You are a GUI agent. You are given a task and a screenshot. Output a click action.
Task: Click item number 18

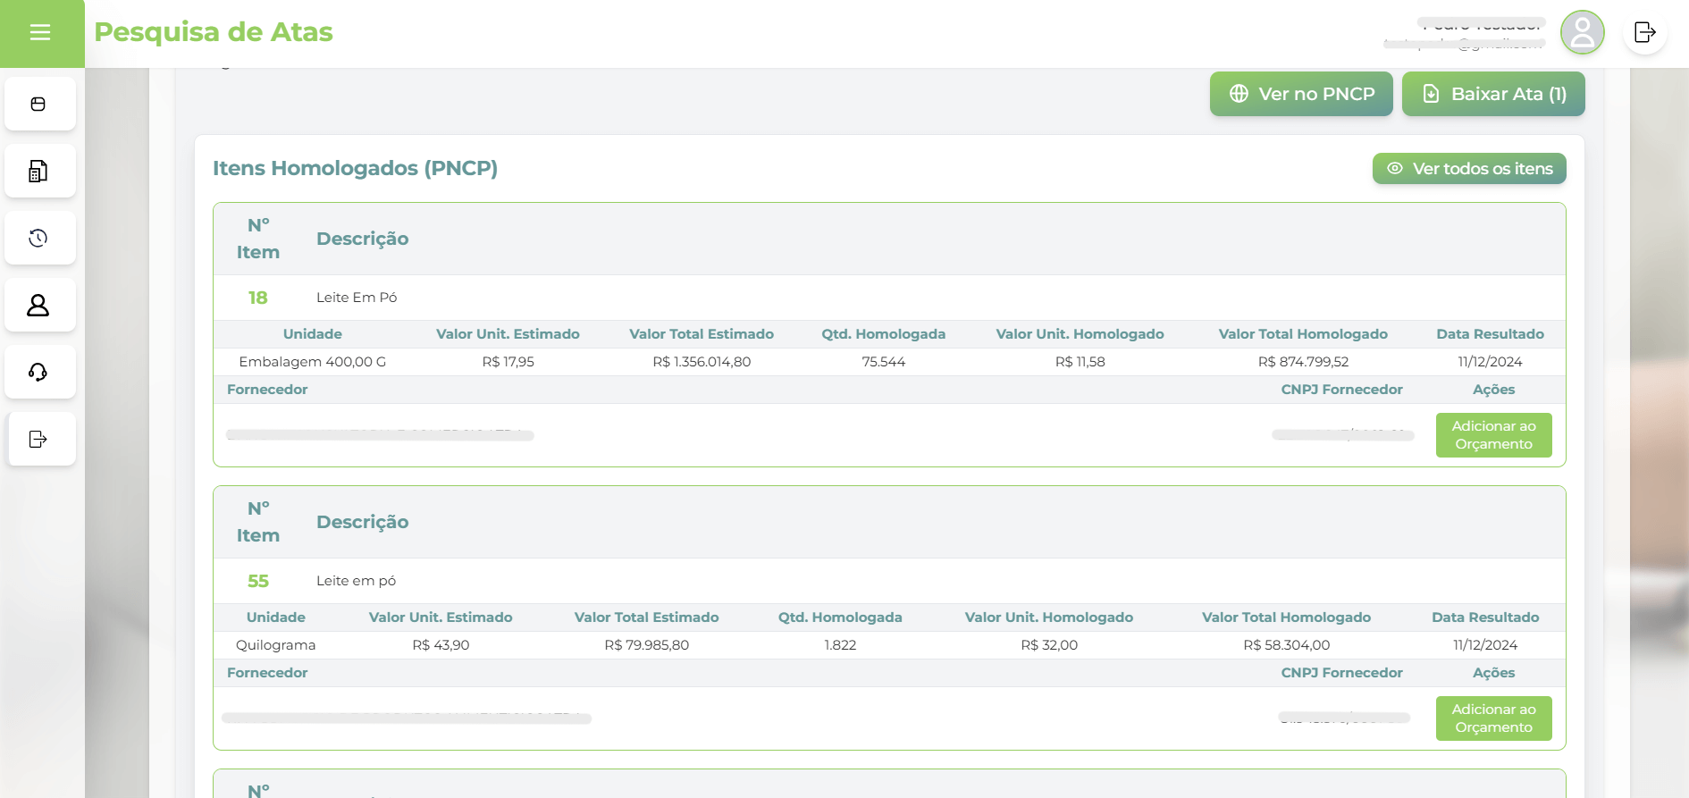(258, 298)
